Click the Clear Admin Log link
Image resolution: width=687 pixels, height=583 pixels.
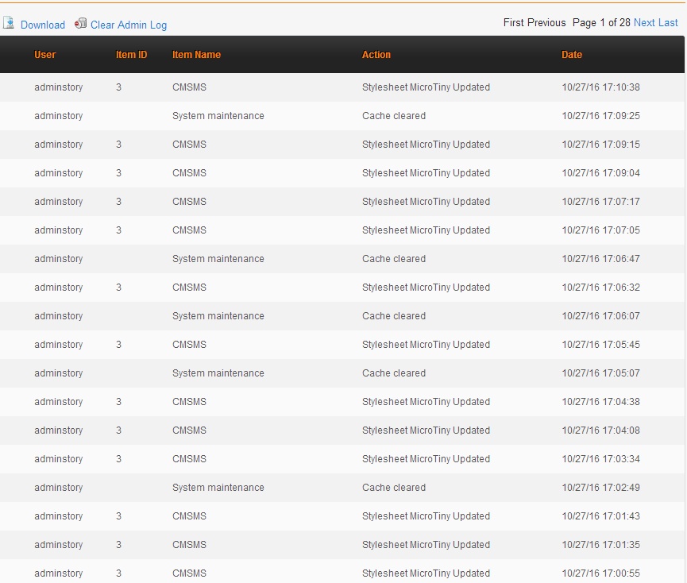point(129,25)
